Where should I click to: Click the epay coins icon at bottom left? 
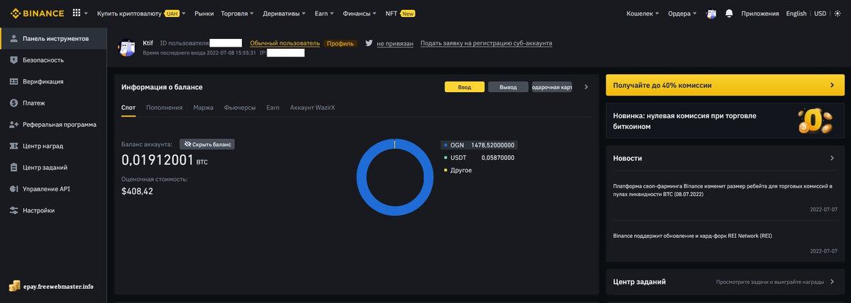[x=14, y=286]
